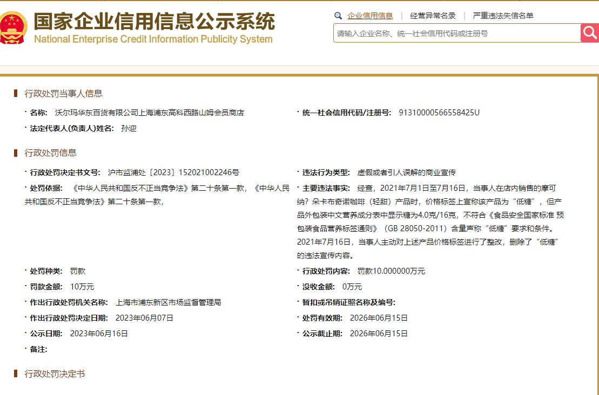This screenshot has width=599, height=395.
Task: Click the 公示日期 value 2023年06月16日
Action: 99,334
